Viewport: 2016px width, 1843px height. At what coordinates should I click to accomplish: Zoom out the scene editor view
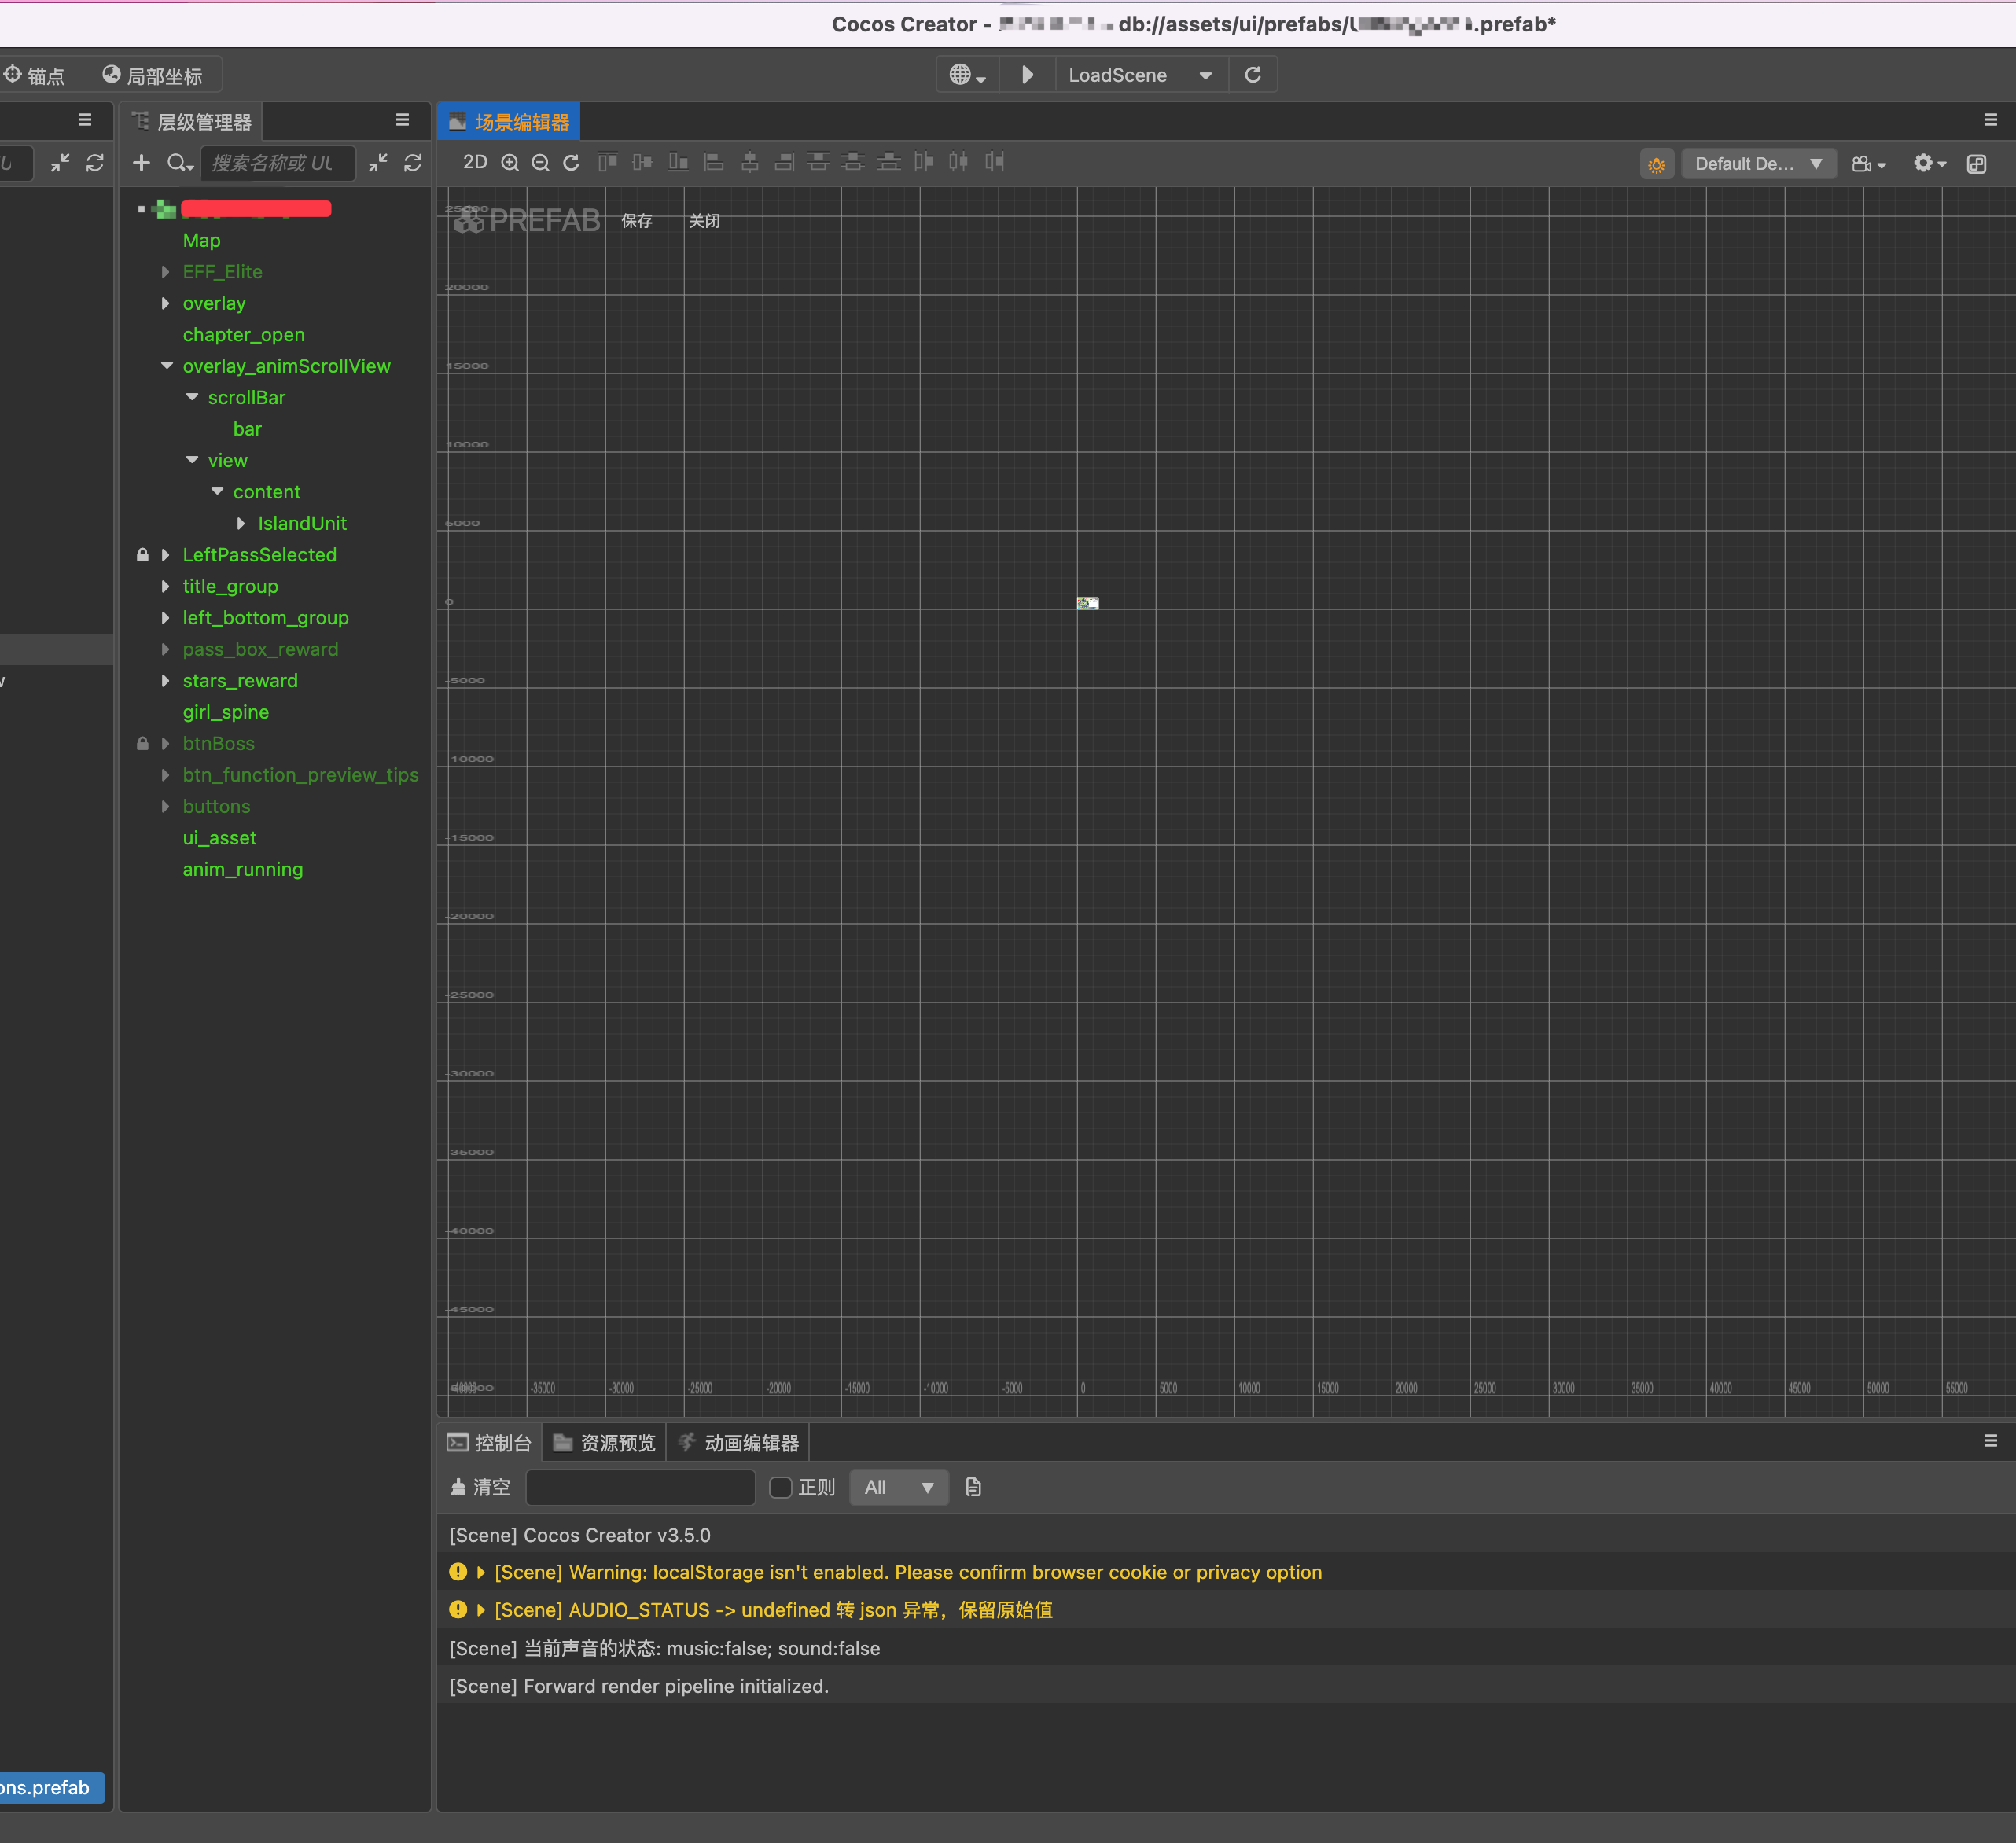pyautogui.click(x=540, y=163)
